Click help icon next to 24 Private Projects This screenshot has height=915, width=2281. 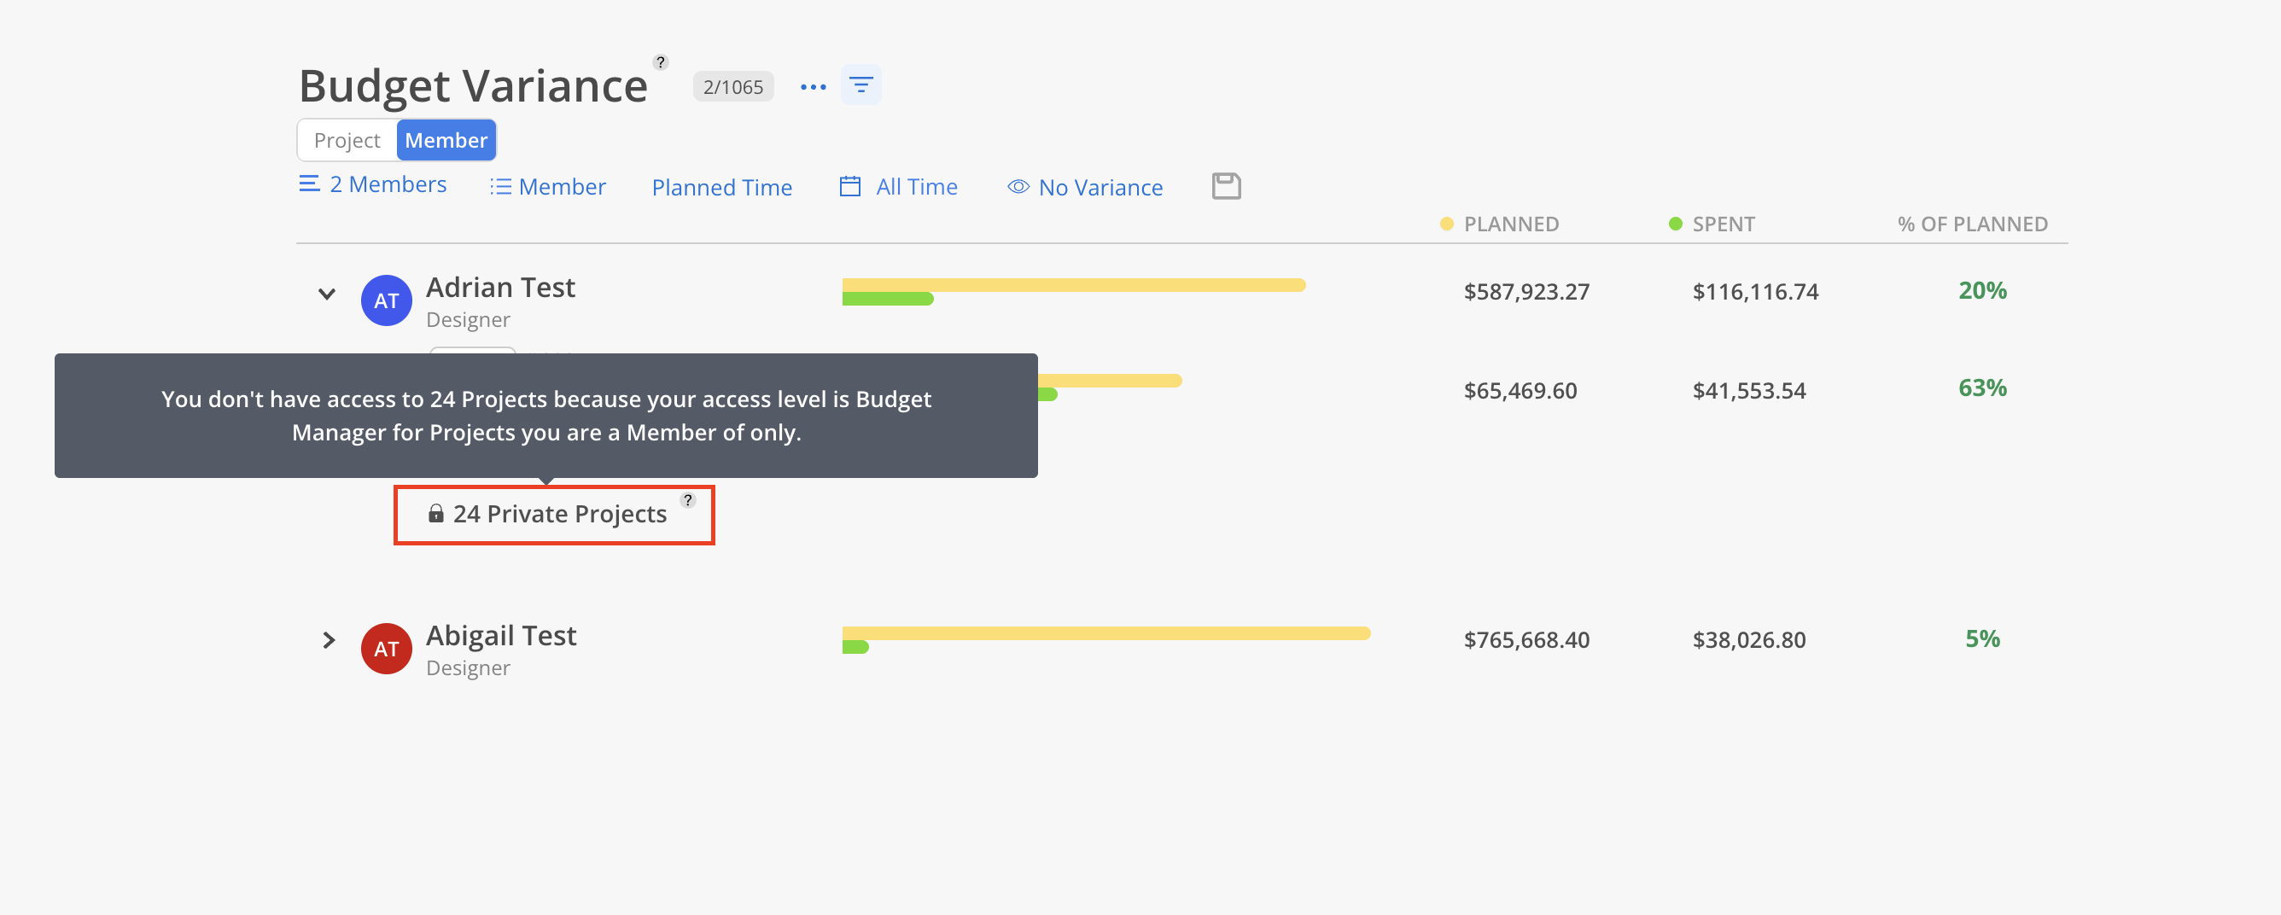coord(688,499)
